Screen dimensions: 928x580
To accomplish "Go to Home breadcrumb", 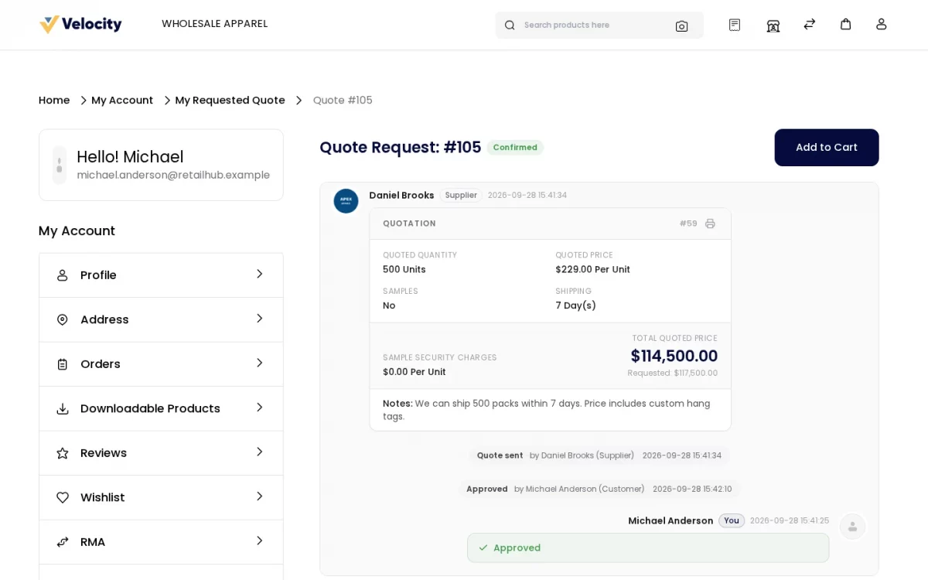I will point(54,101).
